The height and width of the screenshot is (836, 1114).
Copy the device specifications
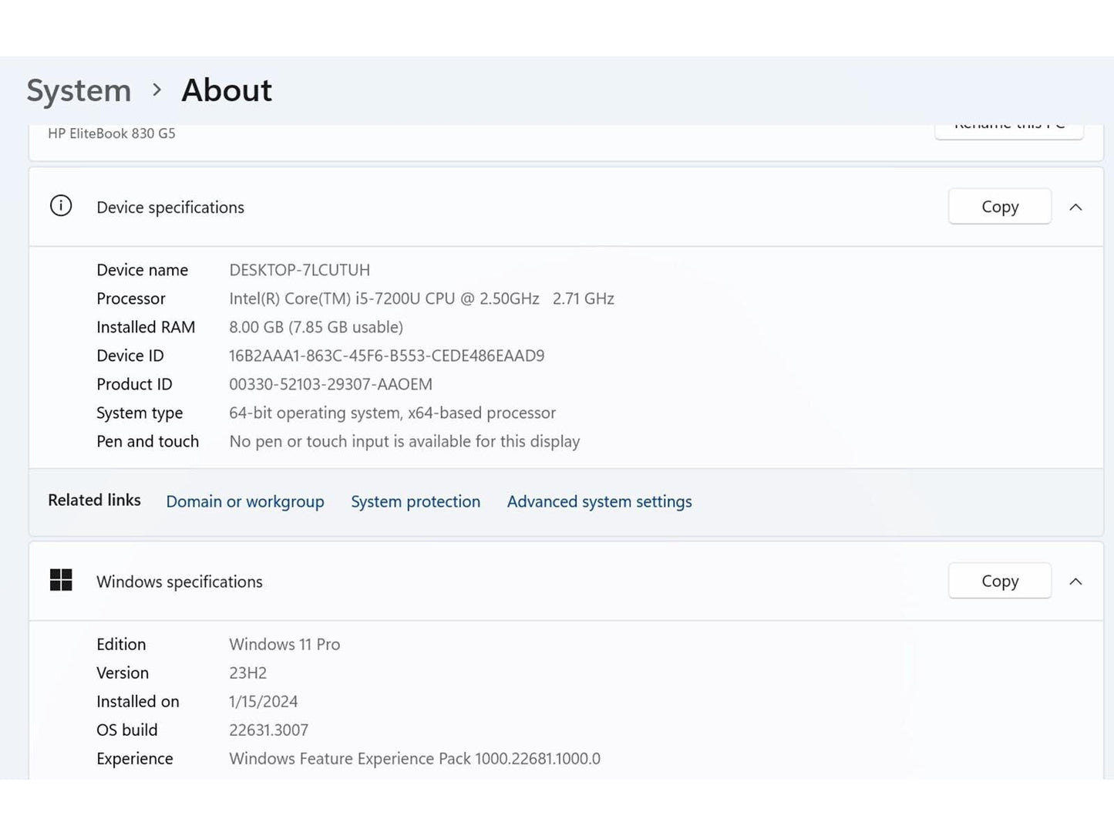pos(999,207)
